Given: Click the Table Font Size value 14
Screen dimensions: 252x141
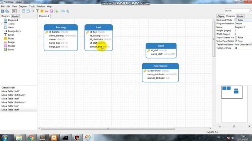Looking at the screenshot, I should coord(236,48).
